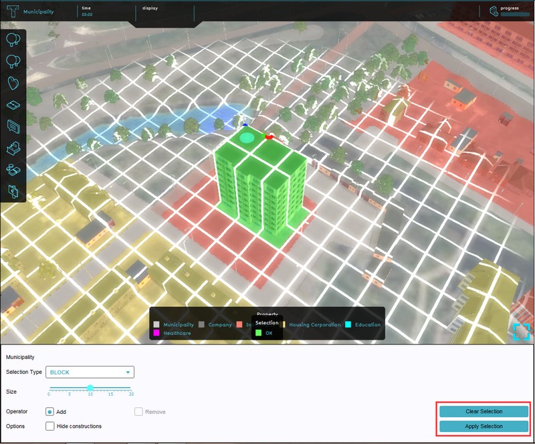Open the speech bubble messages icon
The height and width of the screenshot is (444, 535).
[13, 126]
